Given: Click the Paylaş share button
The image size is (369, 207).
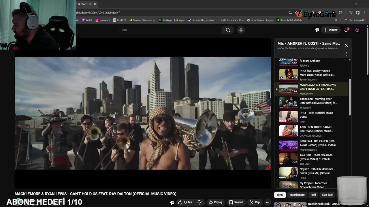Looking at the screenshot, I should [x=215, y=202].
